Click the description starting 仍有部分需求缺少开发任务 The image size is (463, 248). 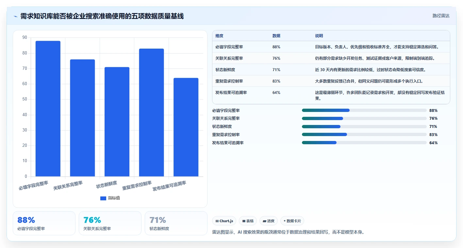375,58
